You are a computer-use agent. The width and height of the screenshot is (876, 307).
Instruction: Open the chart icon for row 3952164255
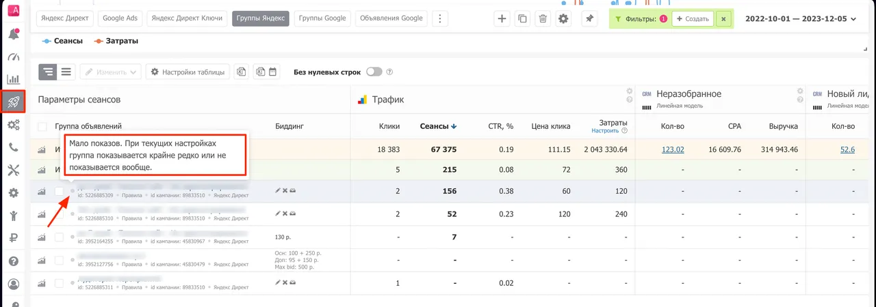[41, 237]
